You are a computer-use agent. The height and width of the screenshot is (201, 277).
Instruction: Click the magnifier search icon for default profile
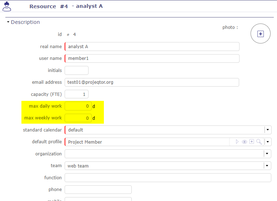[x=259, y=142]
